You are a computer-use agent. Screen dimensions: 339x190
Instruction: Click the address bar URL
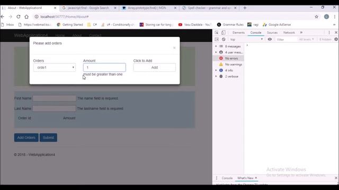(65, 16)
